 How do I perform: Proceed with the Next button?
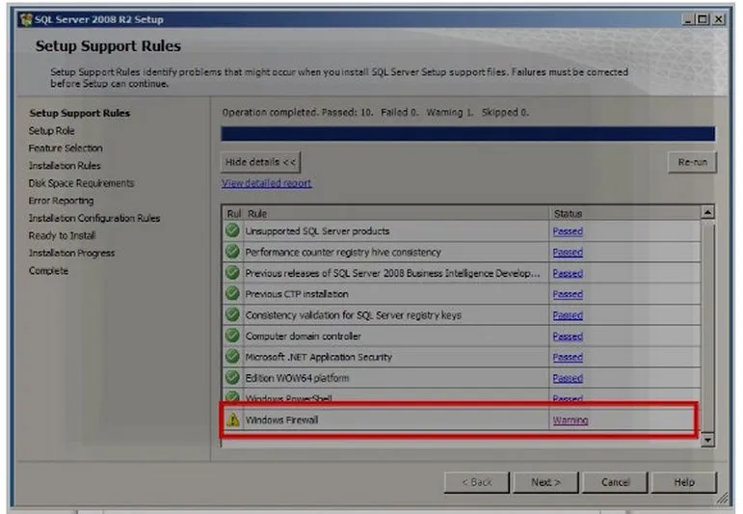point(545,482)
